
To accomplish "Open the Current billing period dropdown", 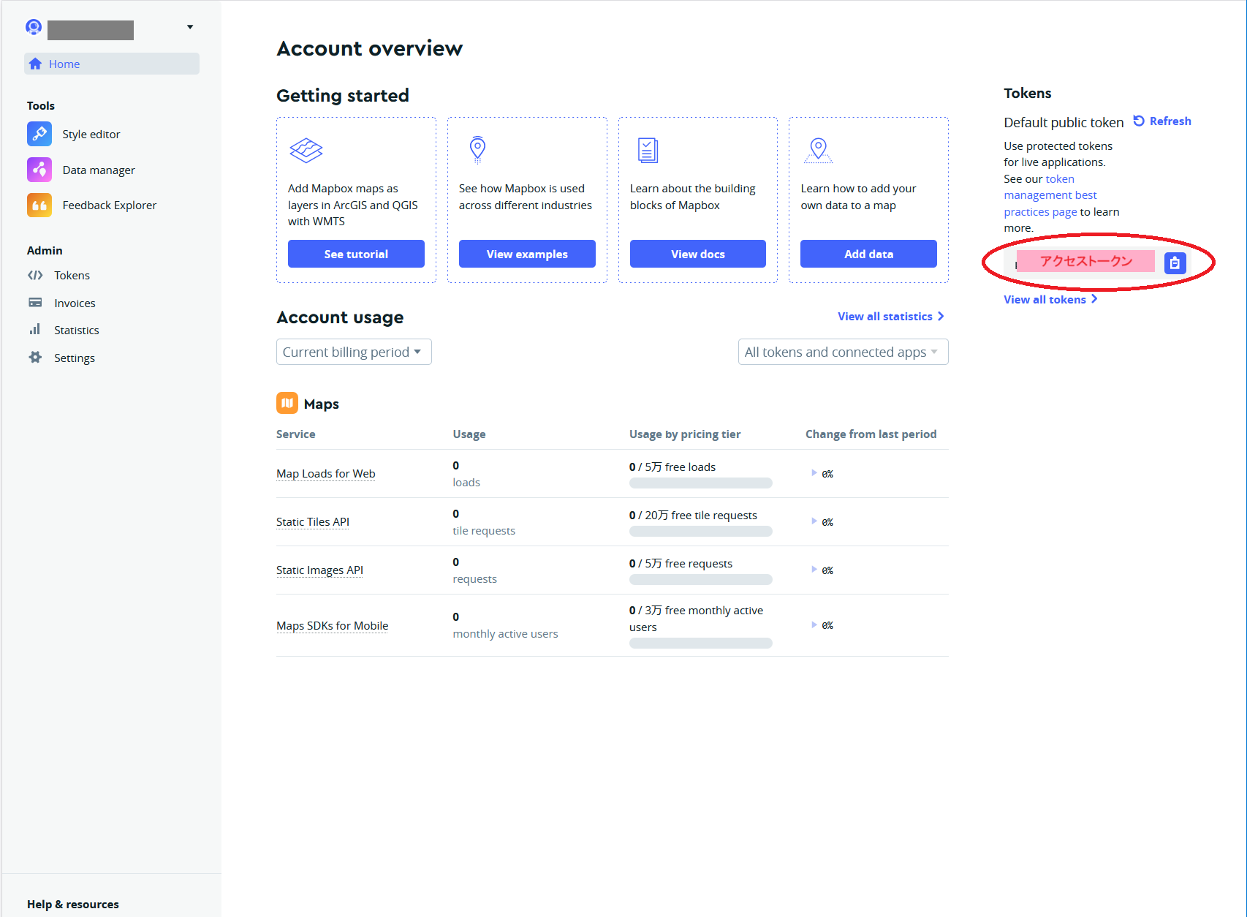I will click(x=354, y=352).
